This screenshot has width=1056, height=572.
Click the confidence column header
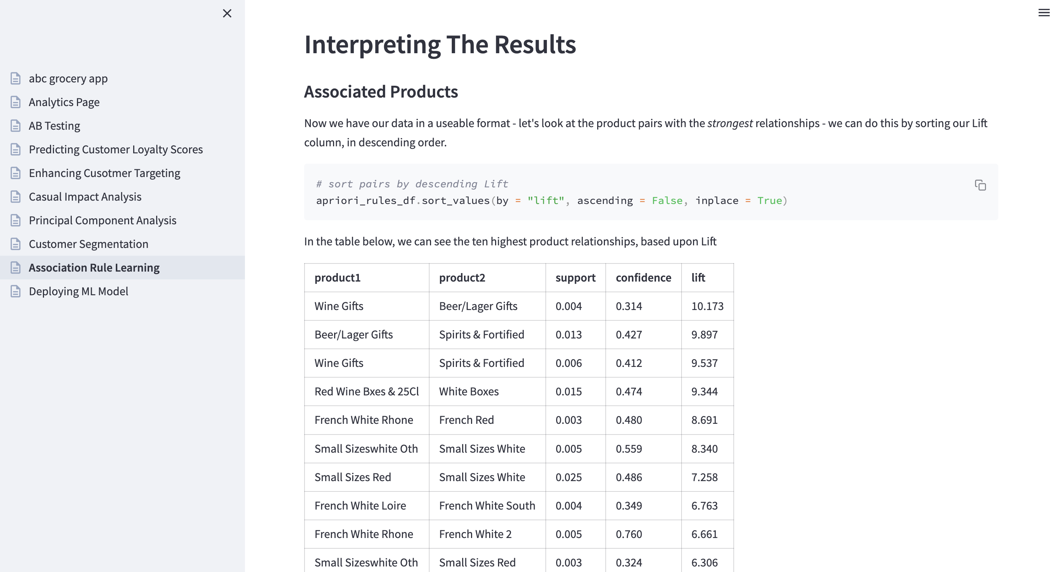643,278
